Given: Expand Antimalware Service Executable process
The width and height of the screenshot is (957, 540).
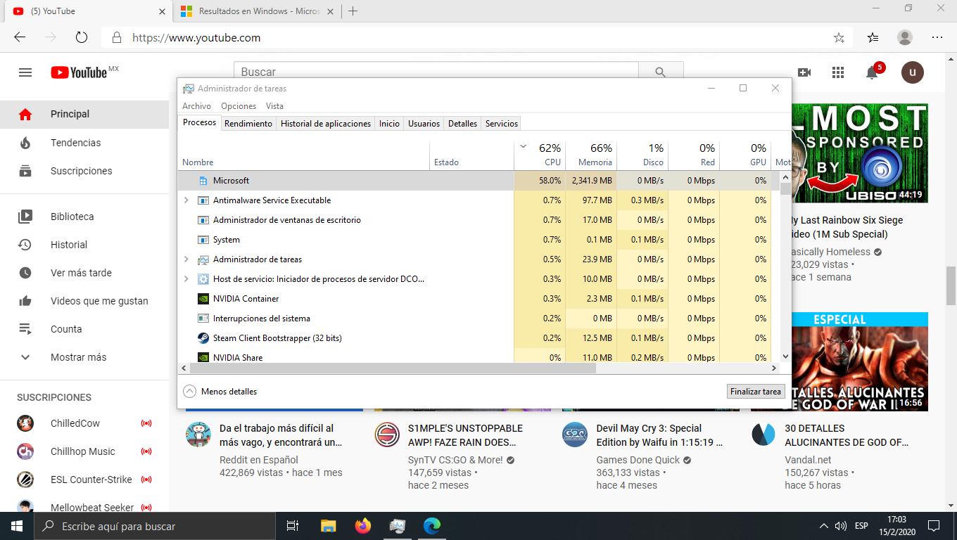Looking at the screenshot, I should 186,200.
